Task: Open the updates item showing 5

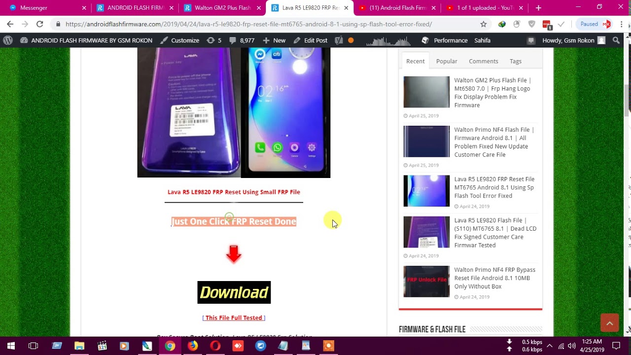Action: pyautogui.click(x=214, y=40)
